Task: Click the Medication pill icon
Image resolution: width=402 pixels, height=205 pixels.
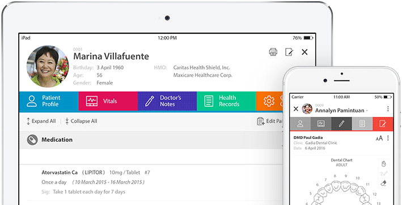Action: pos(32,139)
